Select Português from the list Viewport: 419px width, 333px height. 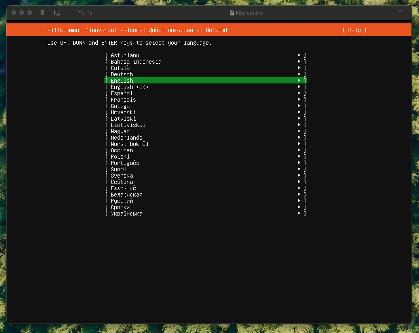[x=125, y=163]
